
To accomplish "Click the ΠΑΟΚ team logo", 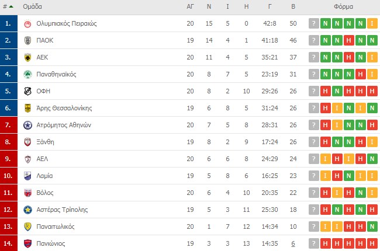I will 27,40.
